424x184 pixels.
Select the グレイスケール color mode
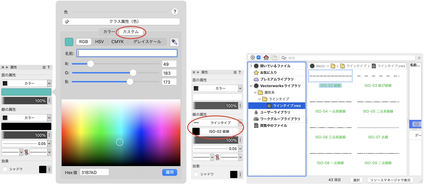(x=147, y=42)
